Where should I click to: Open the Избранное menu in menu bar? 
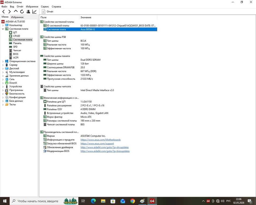32,6
